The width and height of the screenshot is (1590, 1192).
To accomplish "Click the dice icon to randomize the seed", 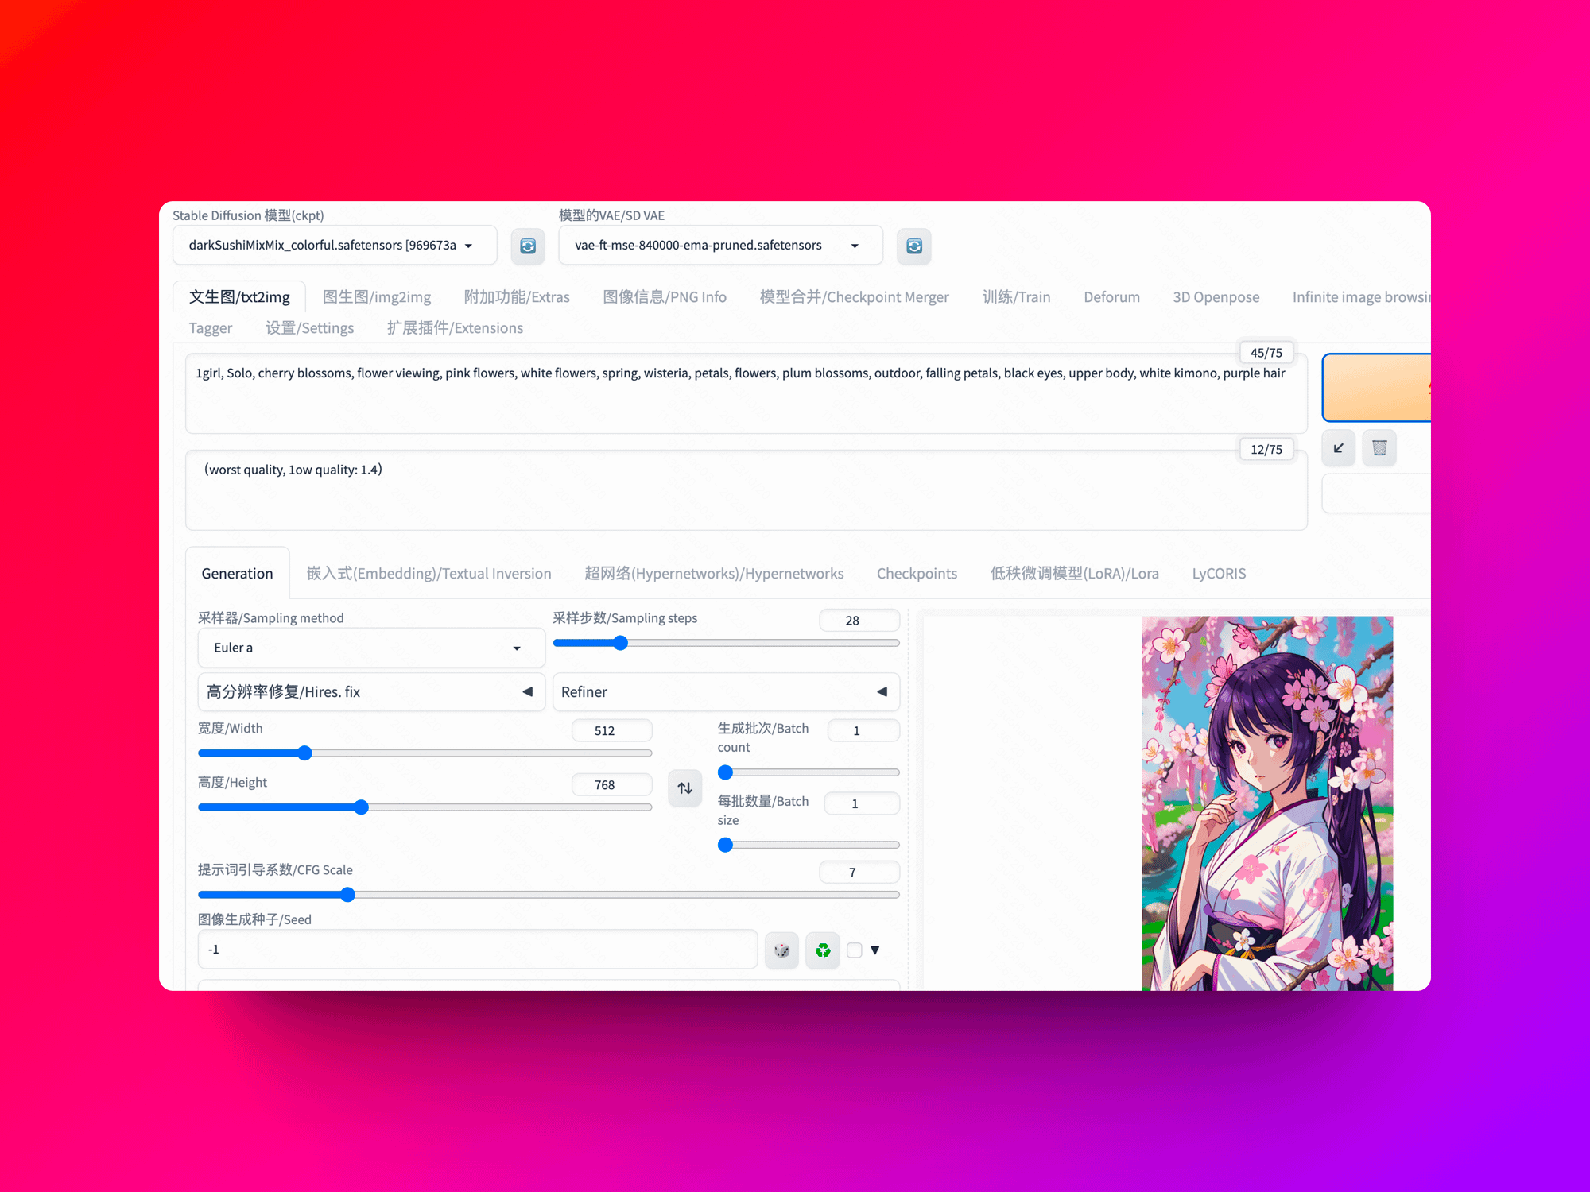I will (782, 950).
